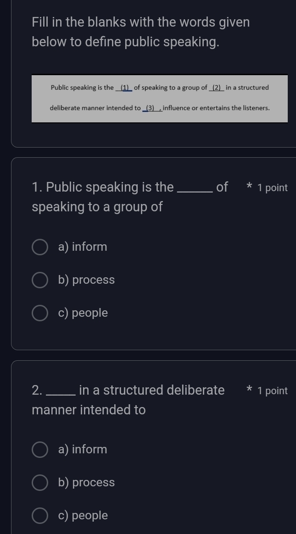296x534 pixels.
Task: Open the public speaking definition image
Action: (160, 99)
